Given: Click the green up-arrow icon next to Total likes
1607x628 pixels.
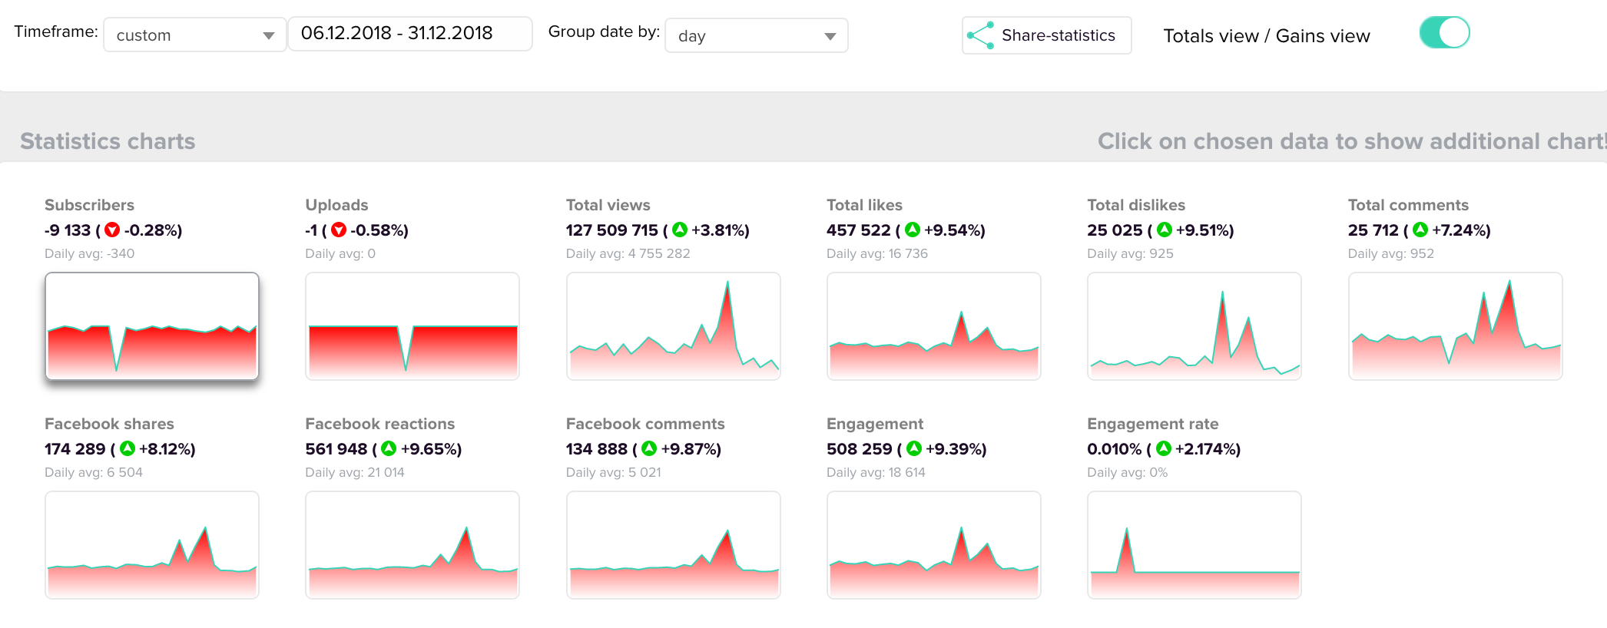Looking at the screenshot, I should [913, 230].
